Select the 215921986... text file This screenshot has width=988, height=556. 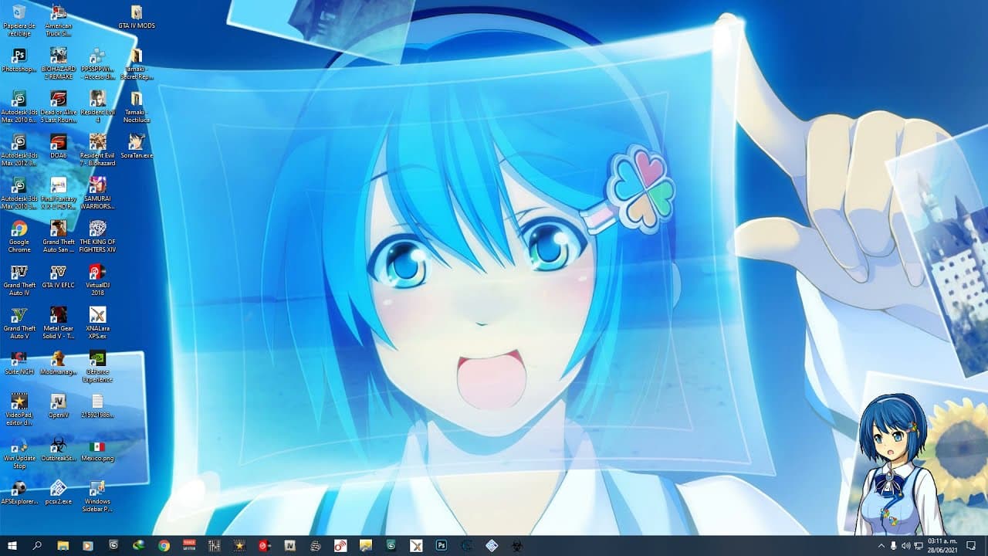pos(98,406)
